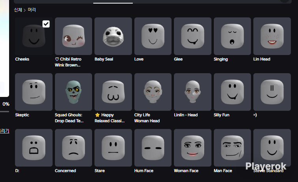The height and width of the screenshot is (182, 298).
Task: Uncheck the checkmark on Cheeks head
Action: [46, 24]
